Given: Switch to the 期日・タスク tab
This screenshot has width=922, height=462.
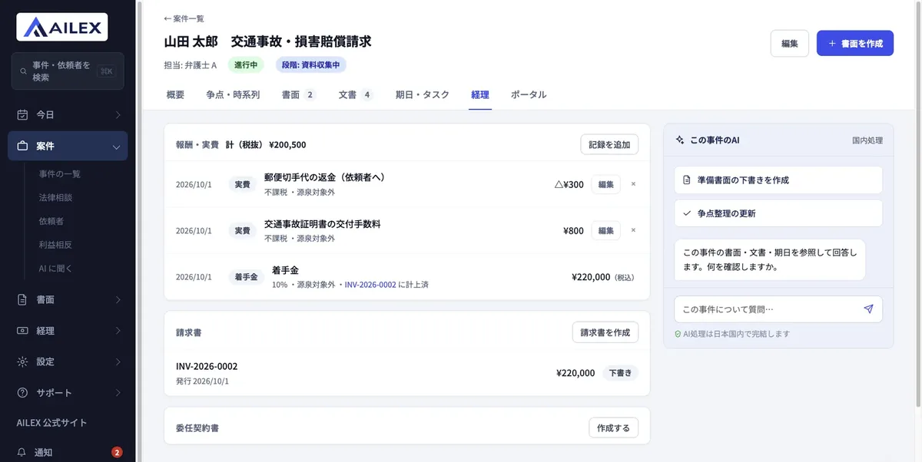Looking at the screenshot, I should 422,95.
